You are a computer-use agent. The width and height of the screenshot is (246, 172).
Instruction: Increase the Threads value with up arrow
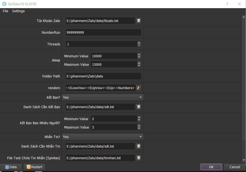coord(139,43)
